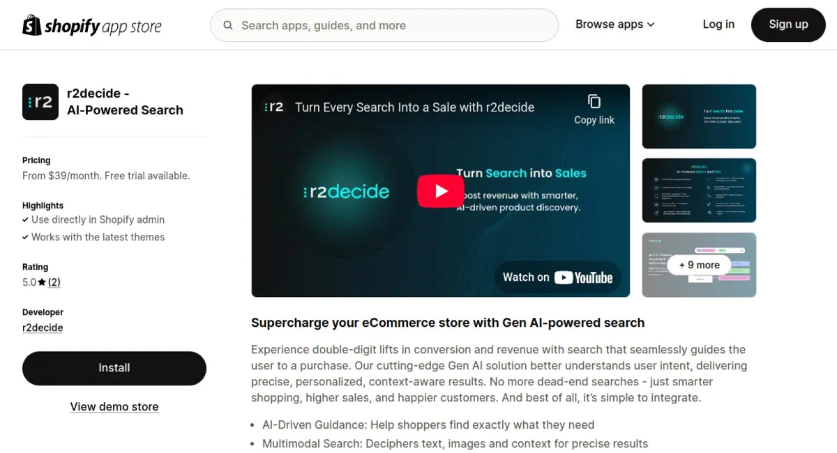Open the r2decide developer link
The width and height of the screenshot is (837, 453).
[x=43, y=328]
